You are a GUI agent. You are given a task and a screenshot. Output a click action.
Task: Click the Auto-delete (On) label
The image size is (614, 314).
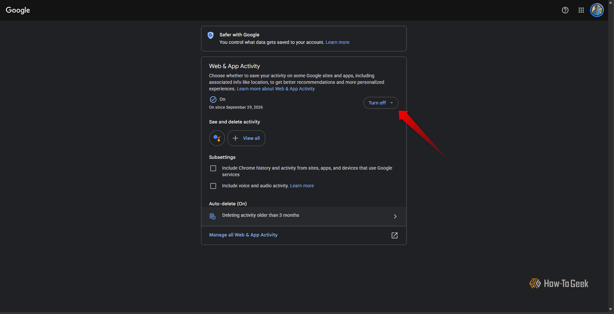[x=228, y=204]
